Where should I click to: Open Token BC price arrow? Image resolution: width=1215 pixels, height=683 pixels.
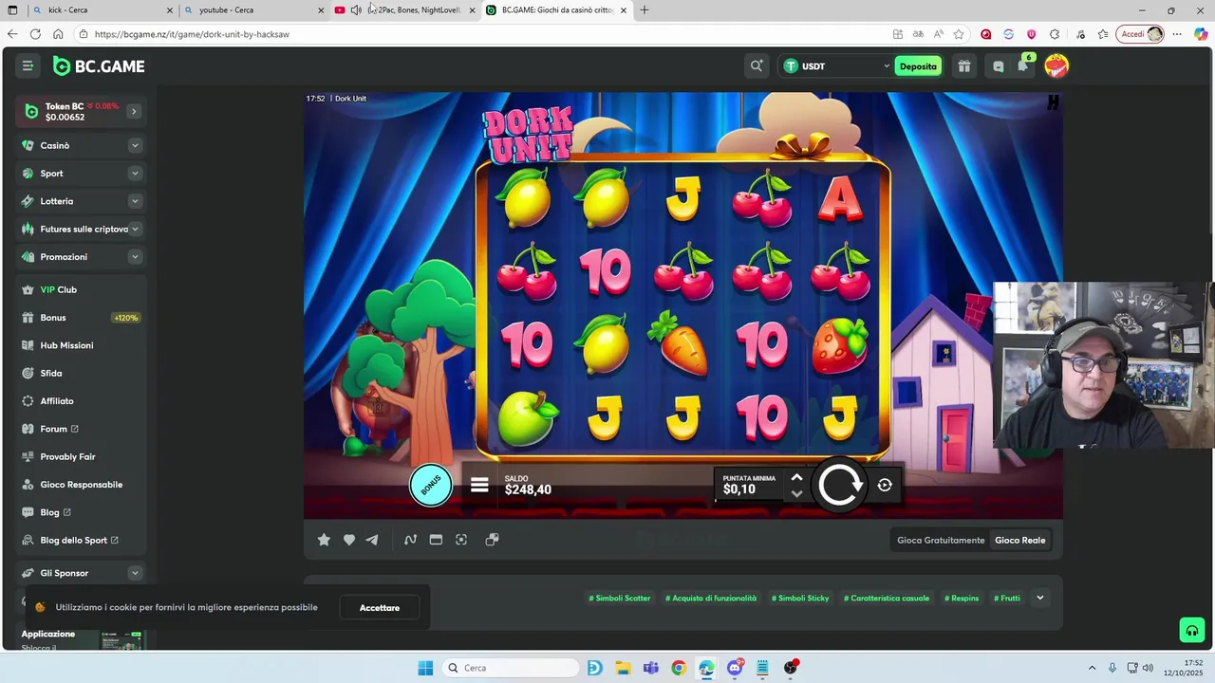pos(134,111)
